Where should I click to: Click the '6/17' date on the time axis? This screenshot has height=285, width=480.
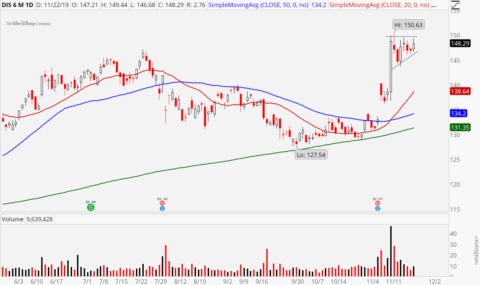pos(57,281)
